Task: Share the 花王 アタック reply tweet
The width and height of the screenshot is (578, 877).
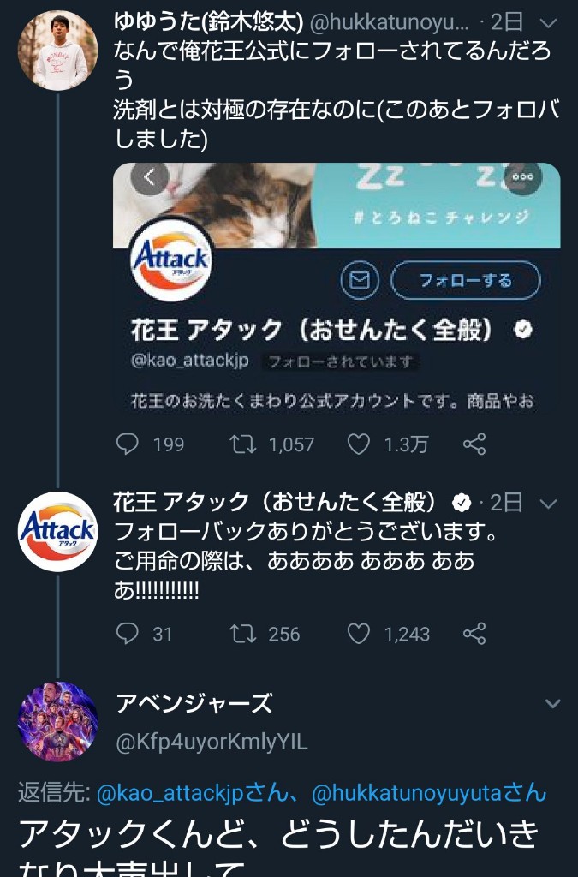Action: point(474,634)
